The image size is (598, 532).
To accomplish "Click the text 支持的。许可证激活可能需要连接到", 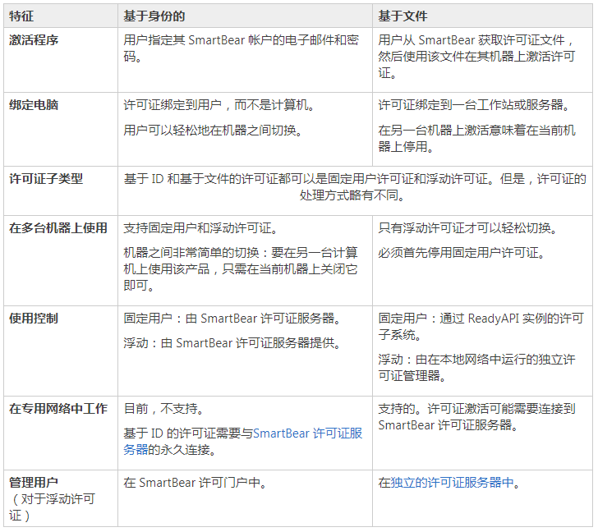I will tap(476, 409).
